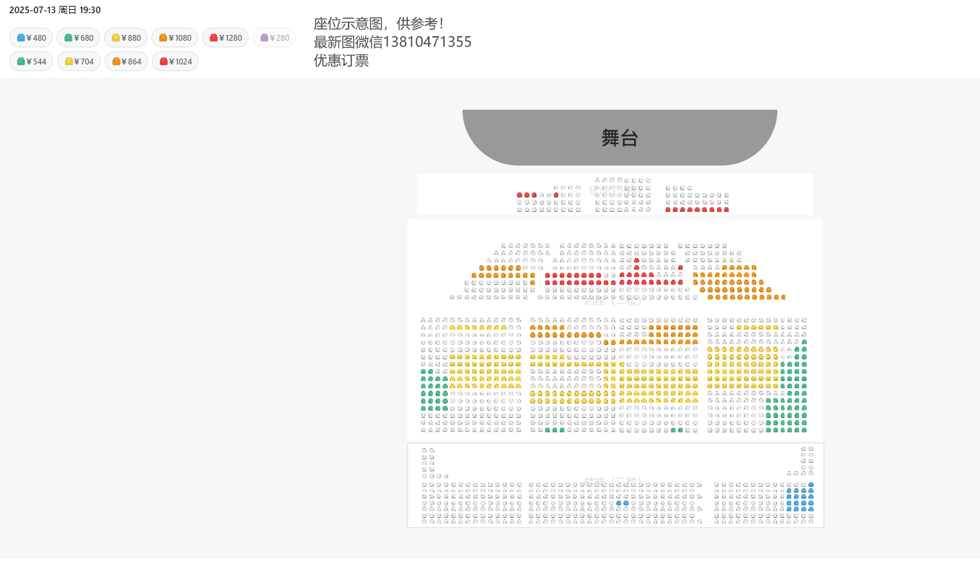Select the green ¥680 price chip
Screen dimensions: 980x562
tap(78, 38)
